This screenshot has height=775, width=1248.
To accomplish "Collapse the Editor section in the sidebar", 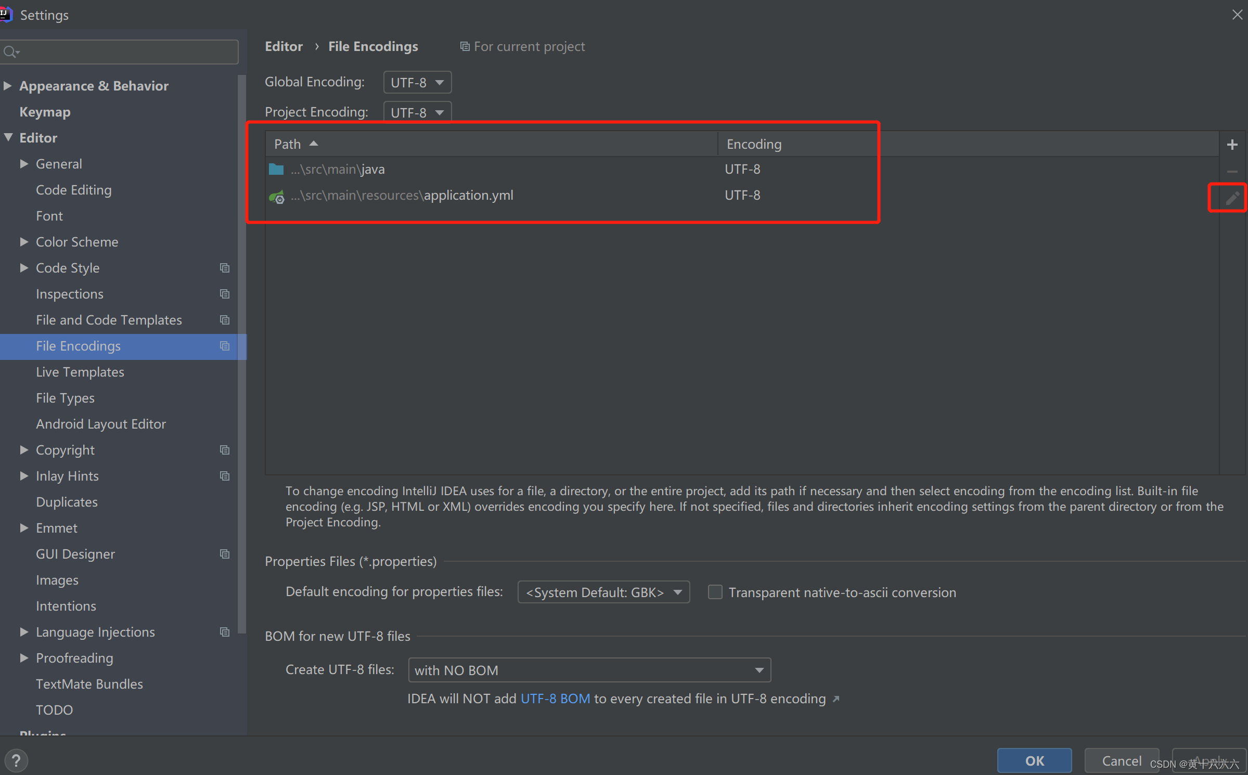I will (x=8, y=137).
